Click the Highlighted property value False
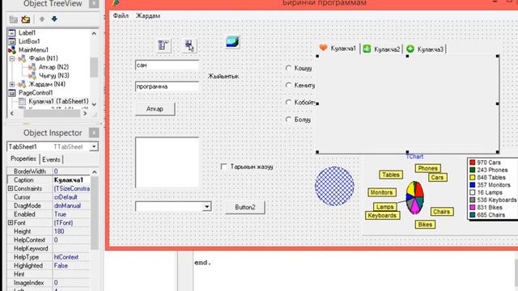Screen dimensions: 518x291 pos(71,266)
